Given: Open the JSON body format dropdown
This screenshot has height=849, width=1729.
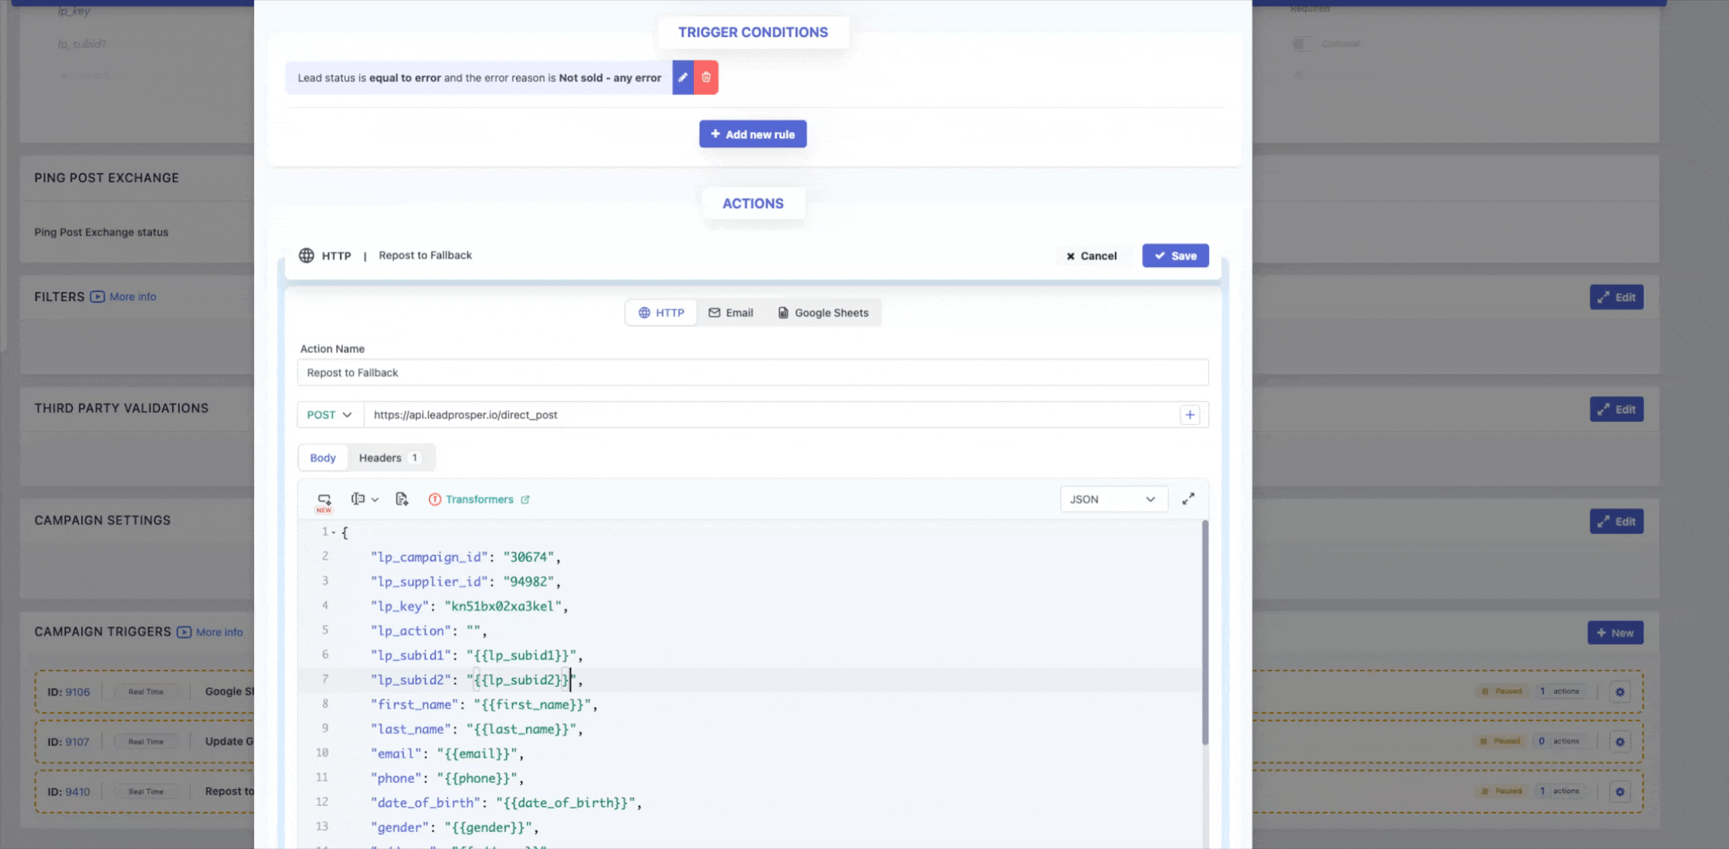Looking at the screenshot, I should [1113, 499].
